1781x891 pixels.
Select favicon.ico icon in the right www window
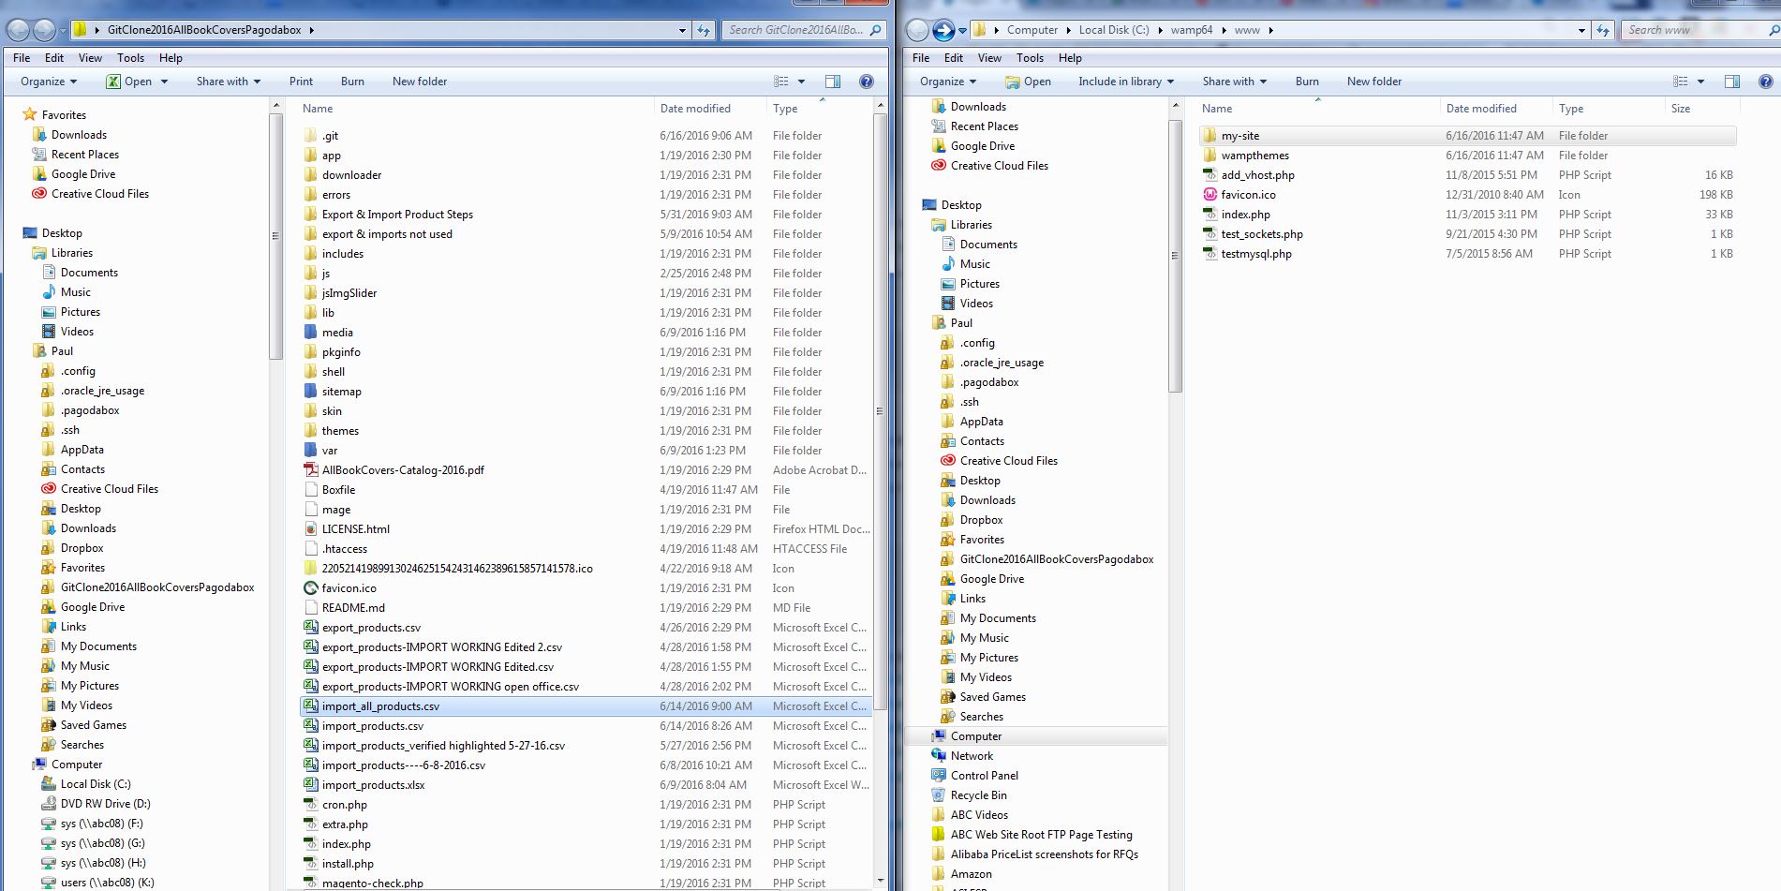pos(1210,195)
